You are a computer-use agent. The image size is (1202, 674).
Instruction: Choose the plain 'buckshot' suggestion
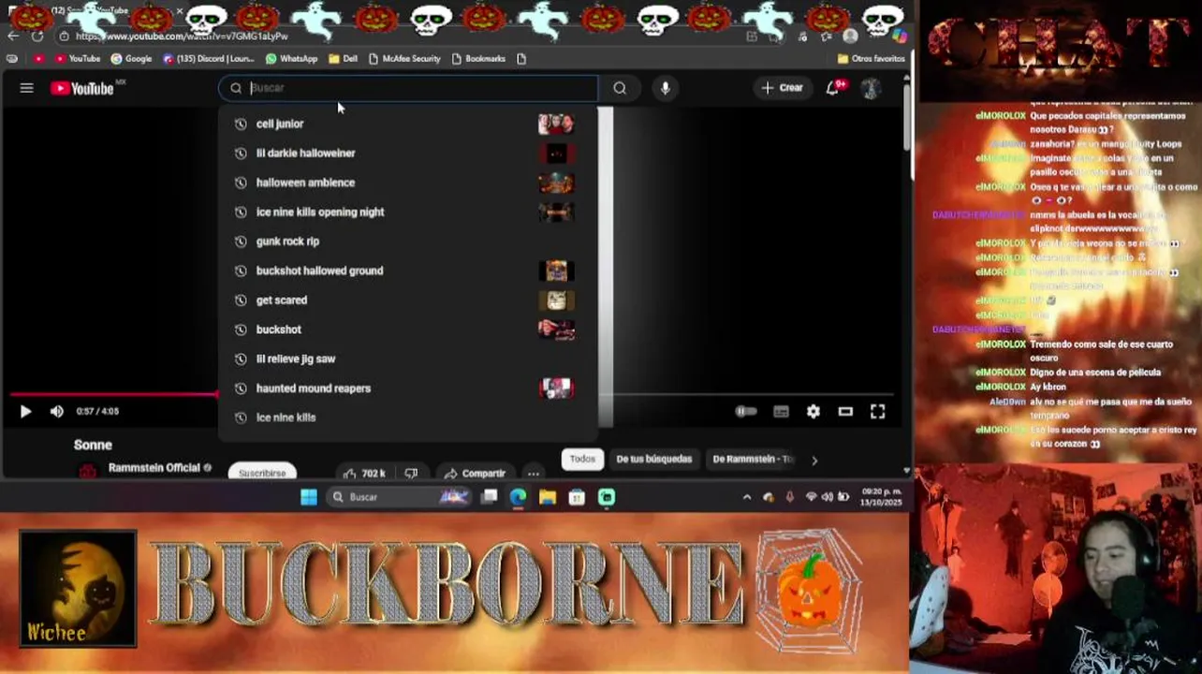[408, 330]
